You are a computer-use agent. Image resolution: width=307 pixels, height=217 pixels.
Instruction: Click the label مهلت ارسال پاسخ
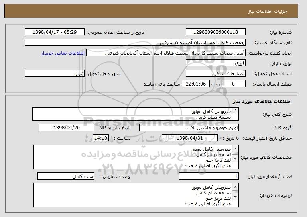pos(272,84)
